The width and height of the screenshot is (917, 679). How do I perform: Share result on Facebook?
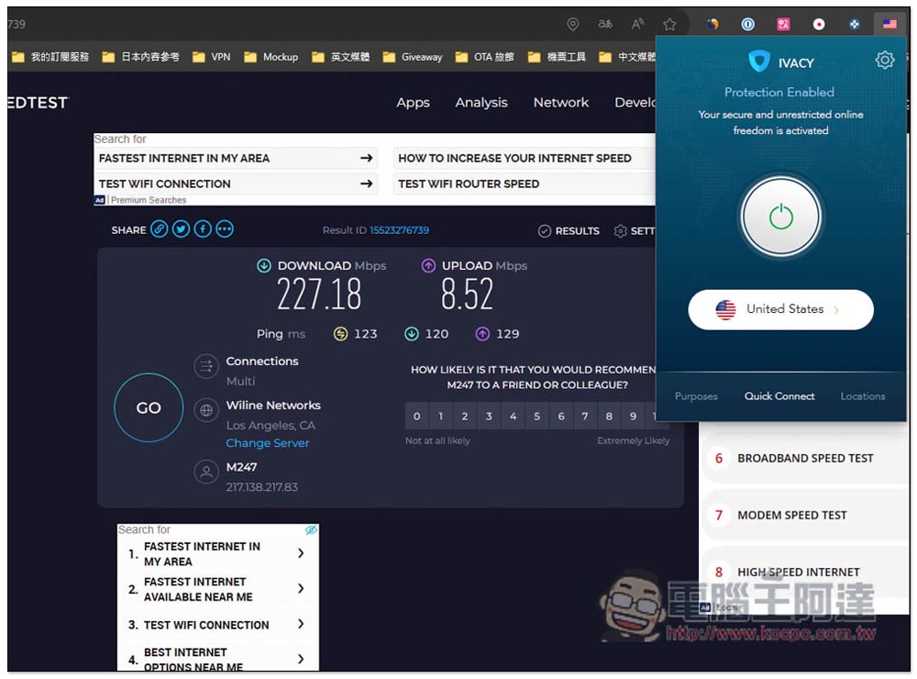[203, 228]
